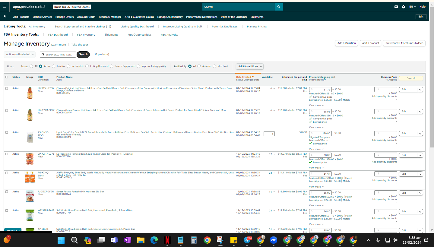Click the Add a product button
Viewport: 434px width, 247px height.
click(x=370, y=43)
